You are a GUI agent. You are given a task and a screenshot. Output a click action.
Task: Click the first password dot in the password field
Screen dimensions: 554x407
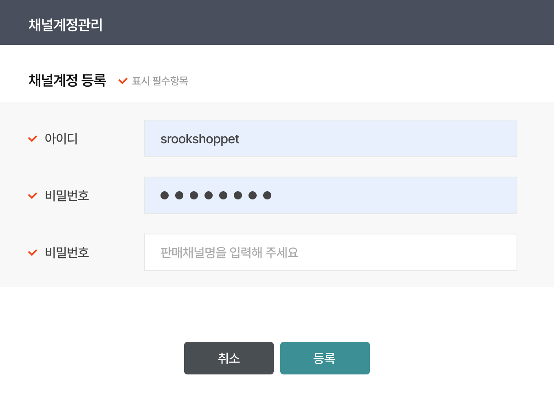[165, 195]
